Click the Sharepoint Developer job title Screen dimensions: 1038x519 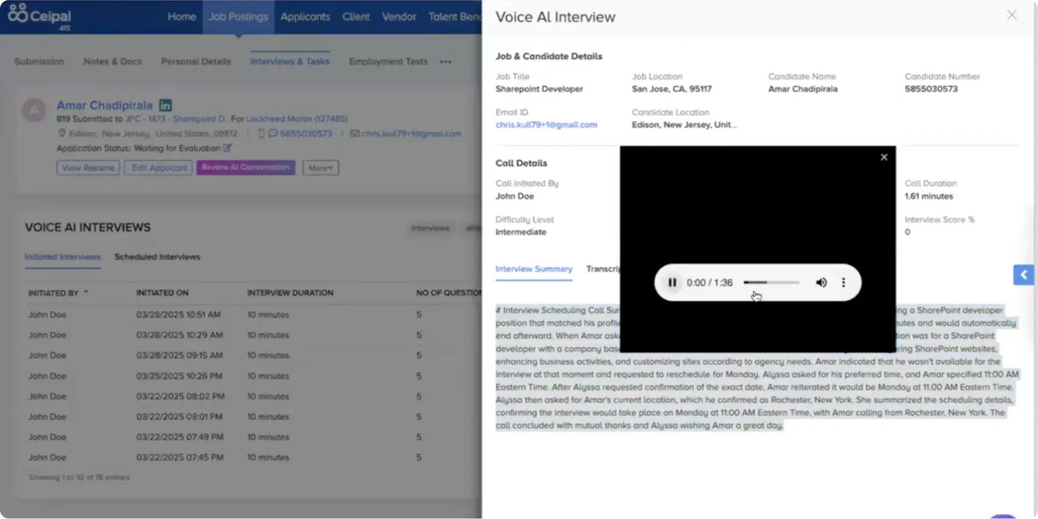click(x=539, y=89)
